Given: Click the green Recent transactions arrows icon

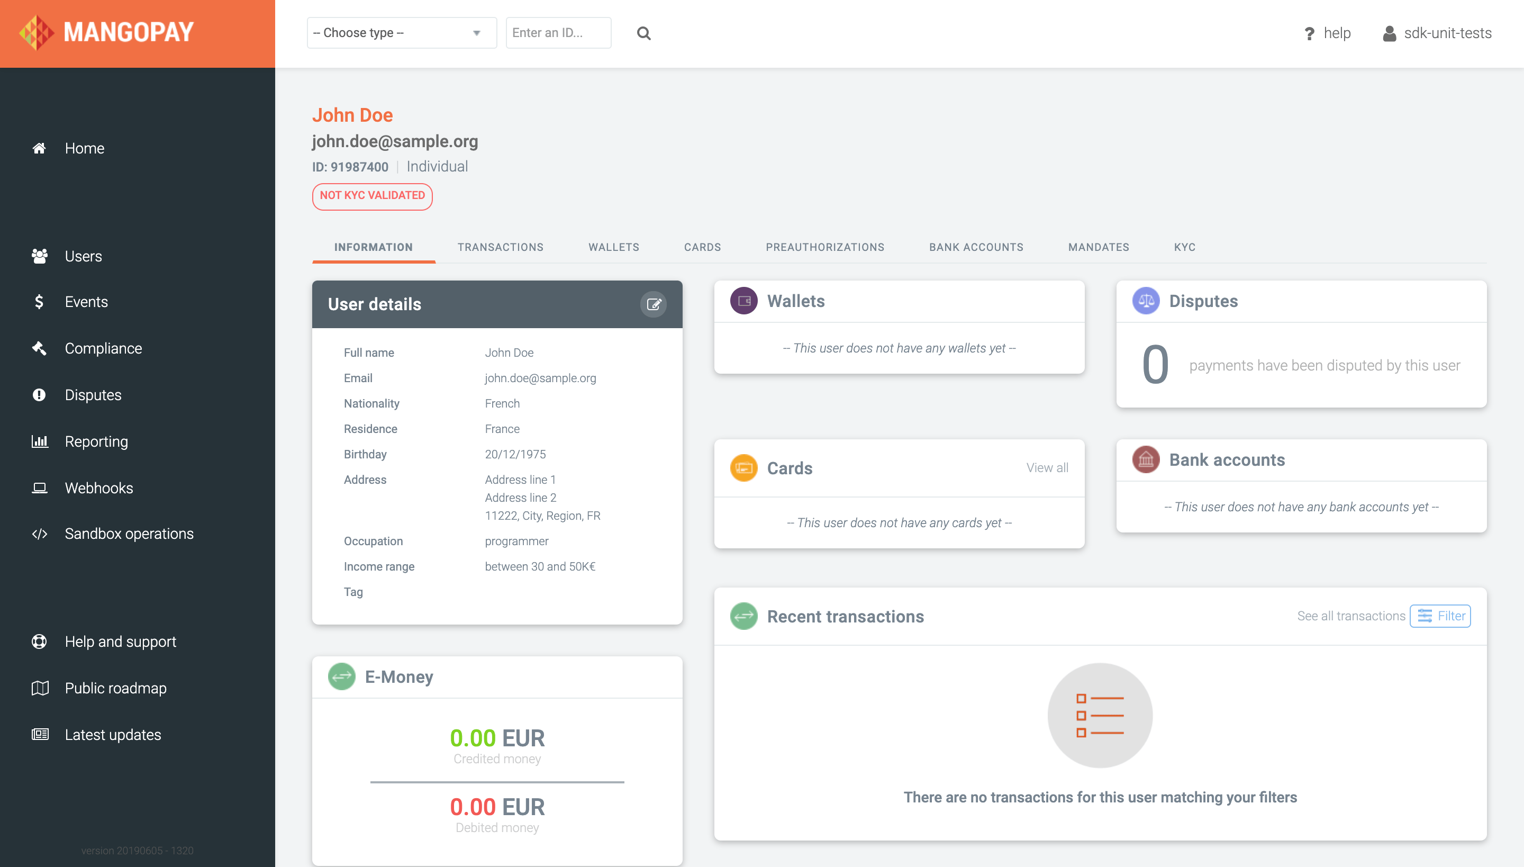Looking at the screenshot, I should pos(743,616).
